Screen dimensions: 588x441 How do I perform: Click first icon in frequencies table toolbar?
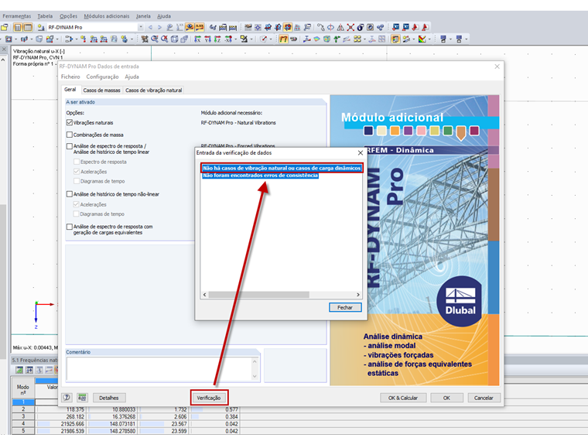19,370
